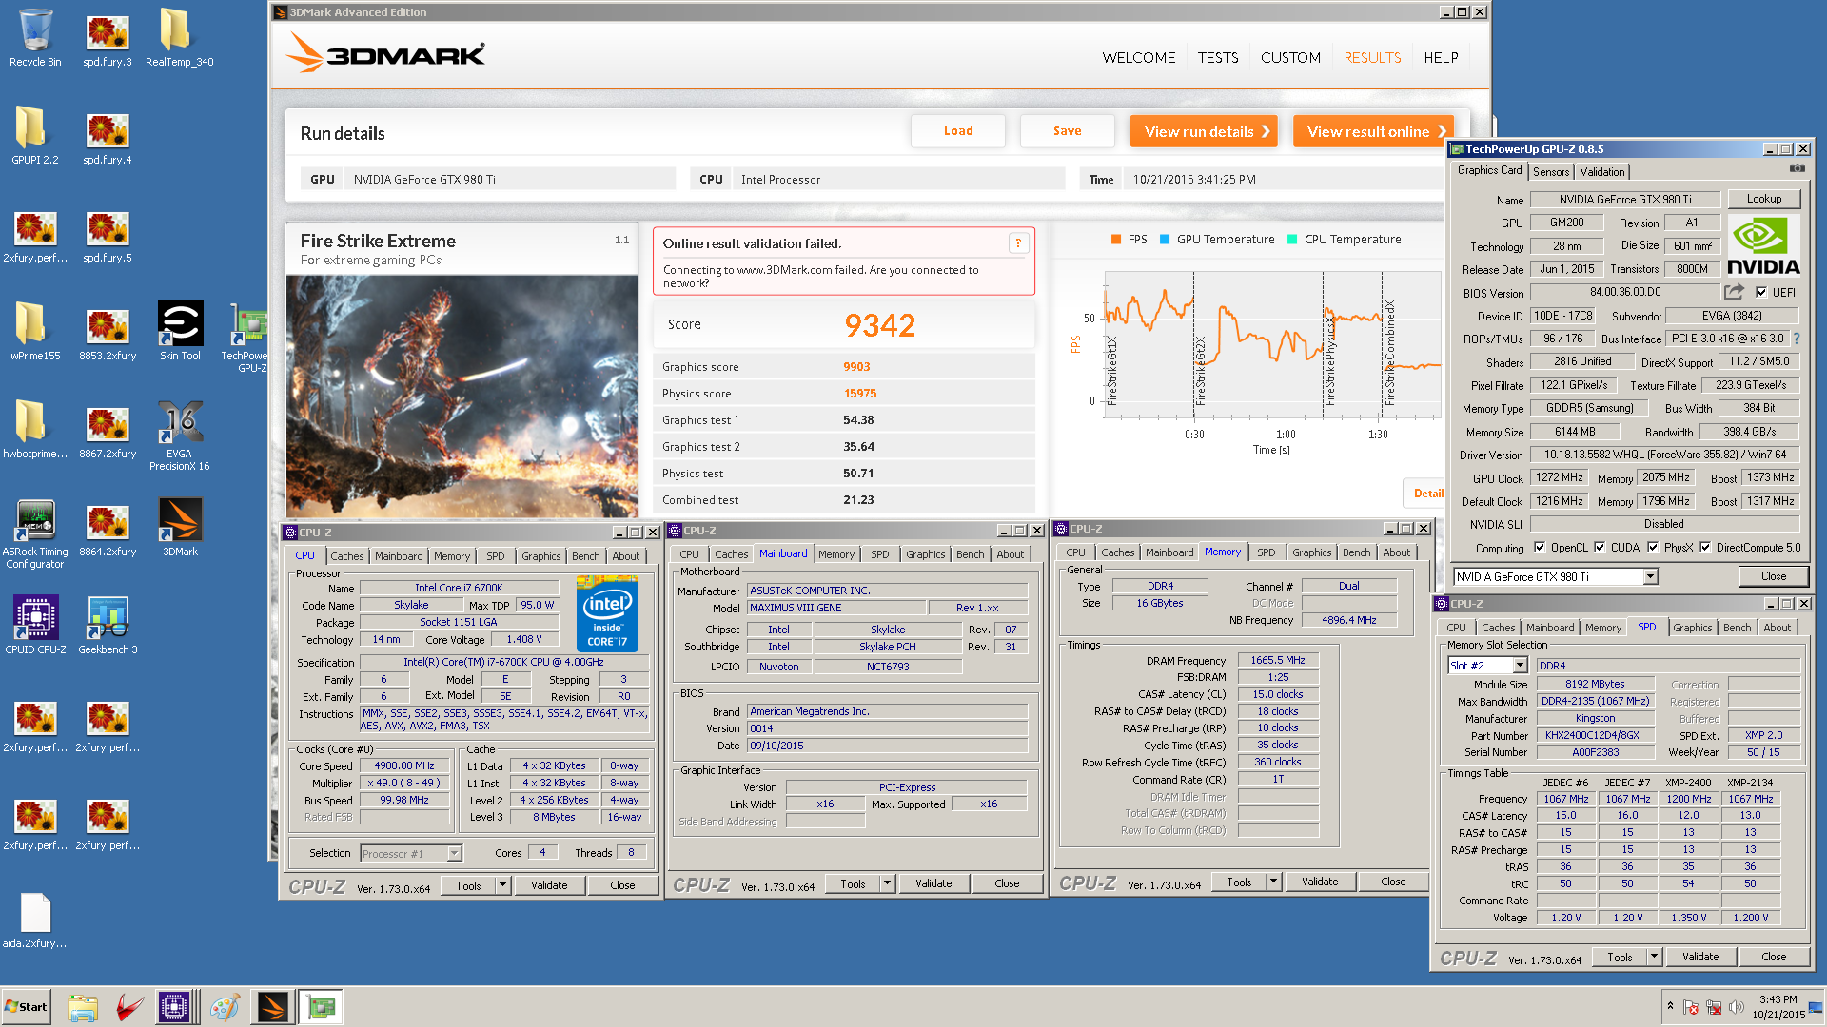1827x1027 pixels.
Task: Open the WELCOME tab in 3DMark
Action: point(1139,58)
